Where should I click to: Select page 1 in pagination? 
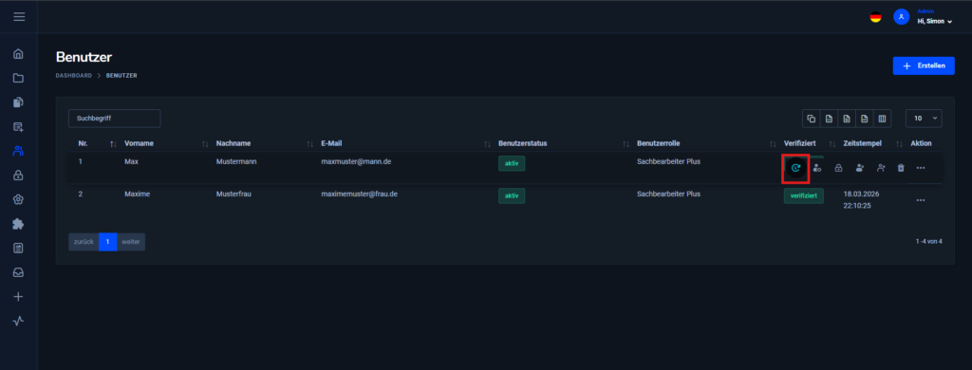point(108,242)
